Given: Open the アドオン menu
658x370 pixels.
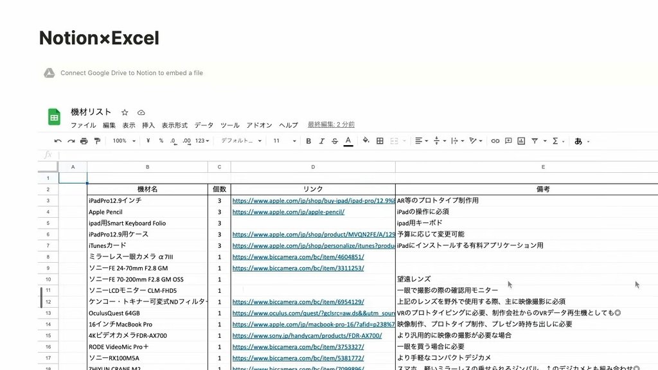Looking at the screenshot, I should point(260,125).
